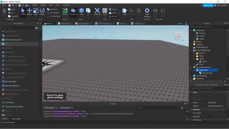Open Game Settings

click(x=147, y=13)
